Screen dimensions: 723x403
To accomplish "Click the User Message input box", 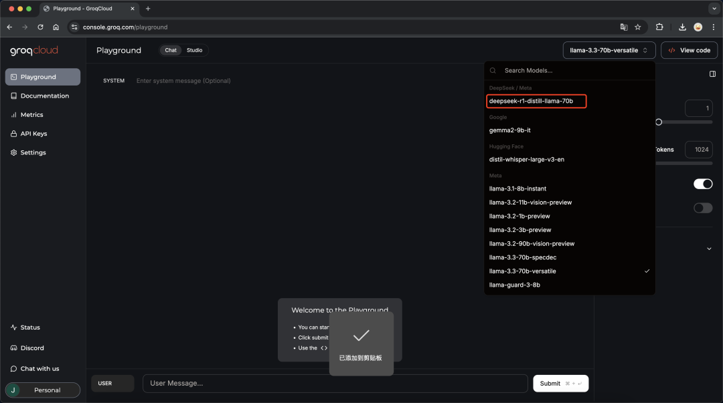I will (335, 383).
